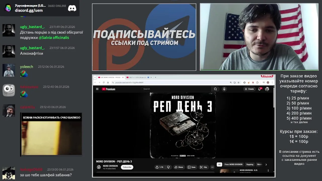The image size is (322, 181).
Task: Click the ПОДПИСЫВАЙТЕСЬ banner
Action: tap(144, 37)
